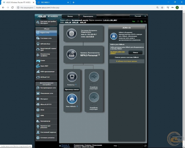Click the Internet status globe icon
This screenshot has height=148, width=185.
pyautogui.click(x=72, y=34)
